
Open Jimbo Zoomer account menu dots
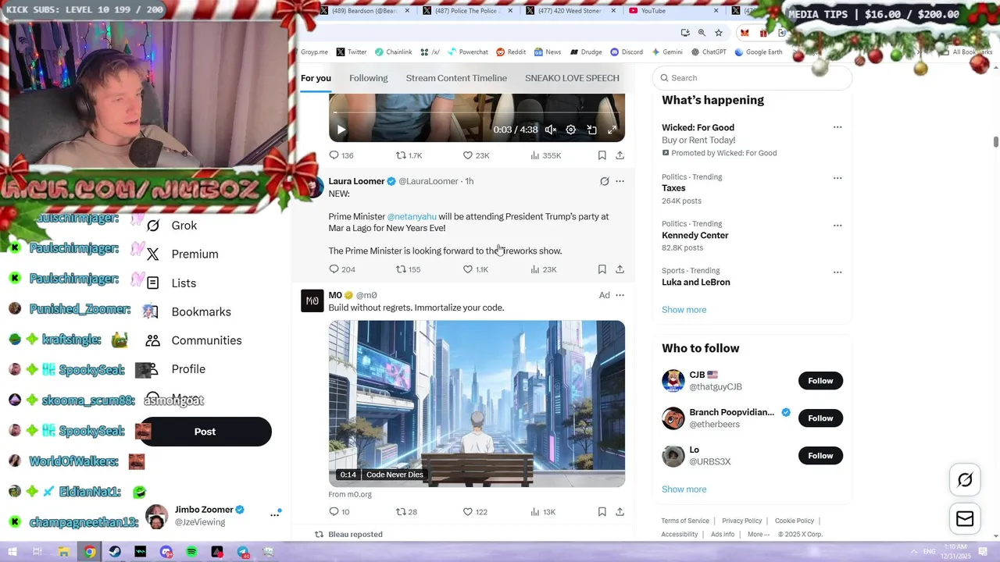275,514
